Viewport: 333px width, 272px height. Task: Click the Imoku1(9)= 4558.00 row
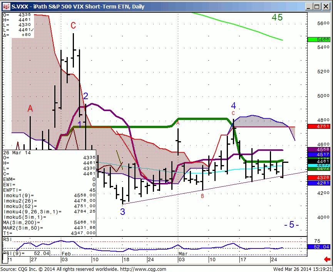click(x=50, y=195)
